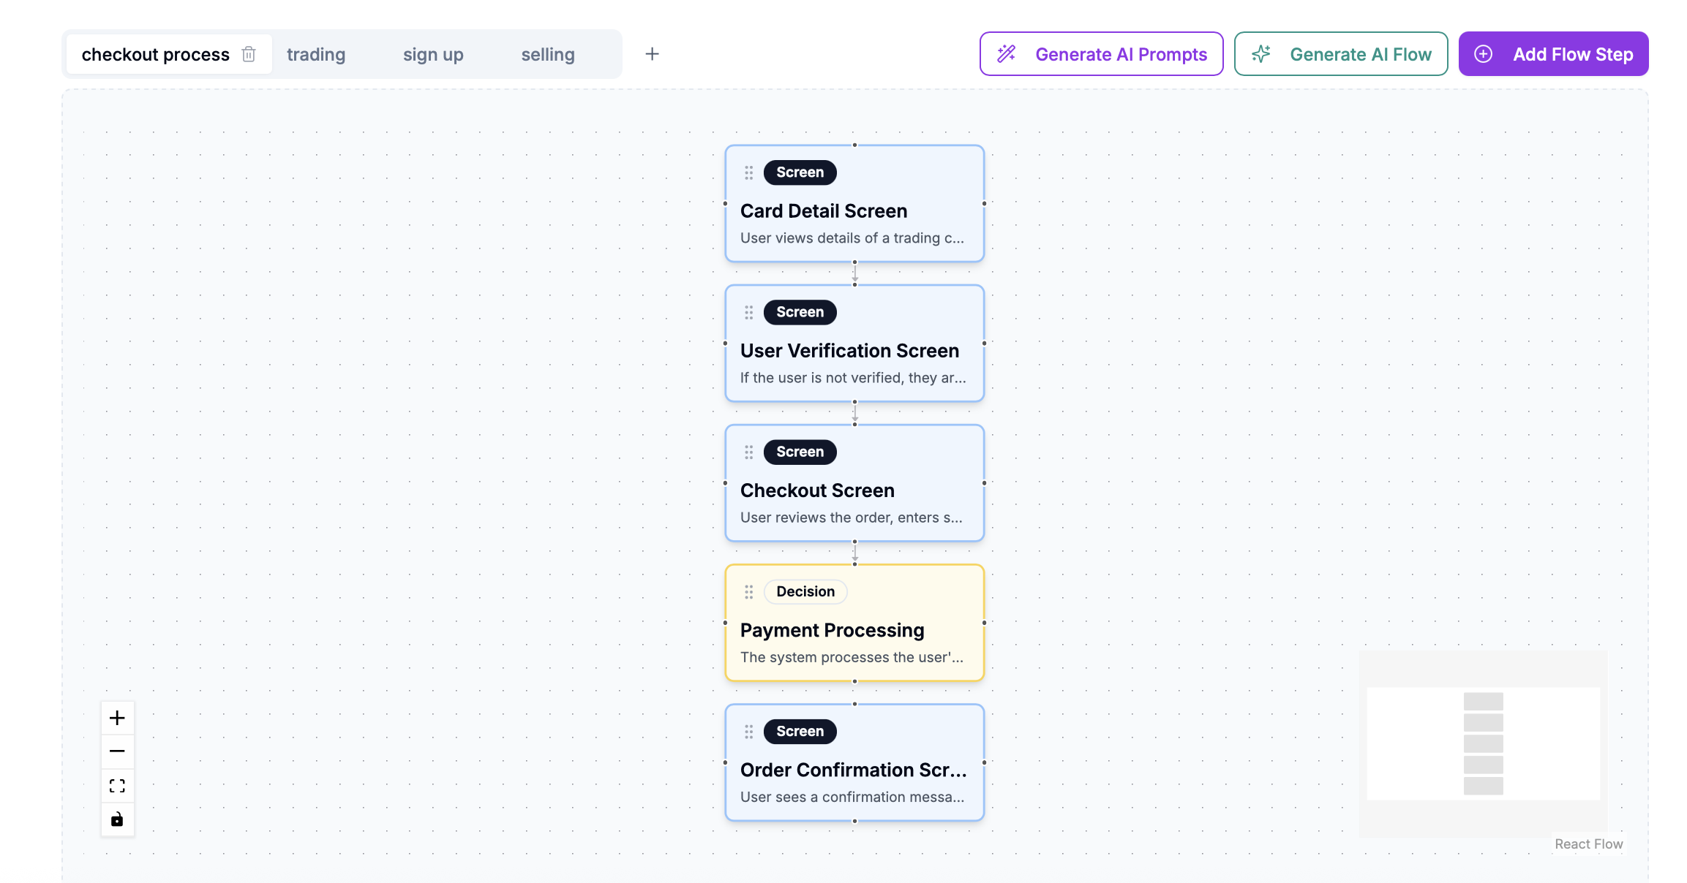Click the trash icon on checkout process tab
The image size is (1687, 883).
[249, 54]
